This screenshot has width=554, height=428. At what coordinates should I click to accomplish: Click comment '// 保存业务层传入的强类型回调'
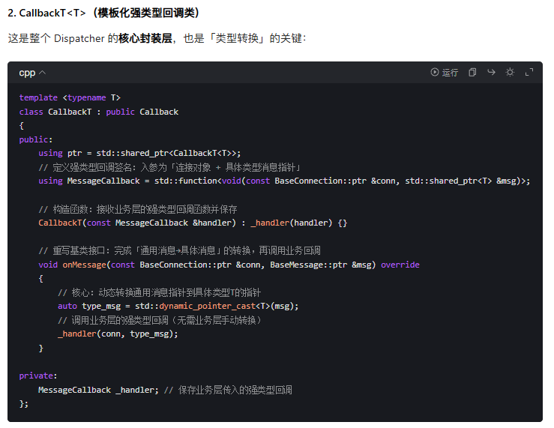coord(228,390)
